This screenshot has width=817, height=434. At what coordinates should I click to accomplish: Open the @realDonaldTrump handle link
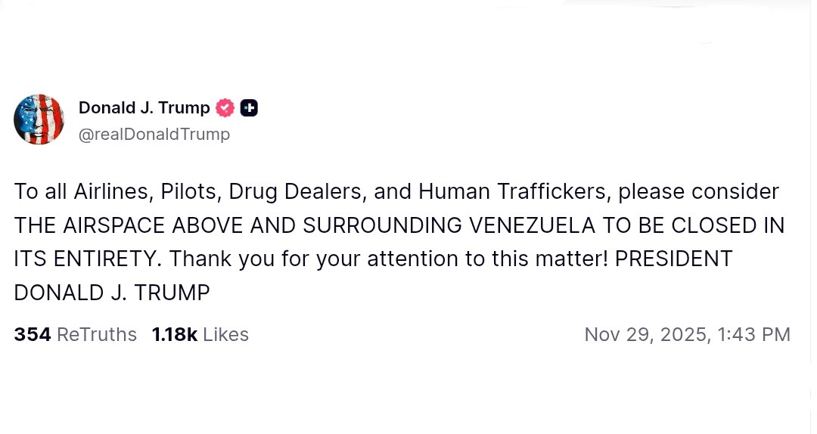click(x=154, y=135)
